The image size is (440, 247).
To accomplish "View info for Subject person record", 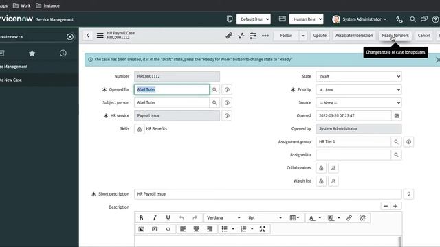I will (x=227, y=102).
